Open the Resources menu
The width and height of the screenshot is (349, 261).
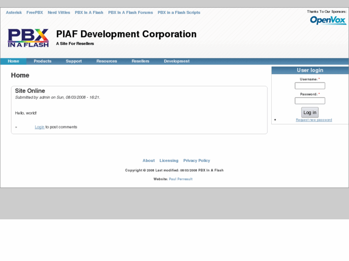click(107, 61)
